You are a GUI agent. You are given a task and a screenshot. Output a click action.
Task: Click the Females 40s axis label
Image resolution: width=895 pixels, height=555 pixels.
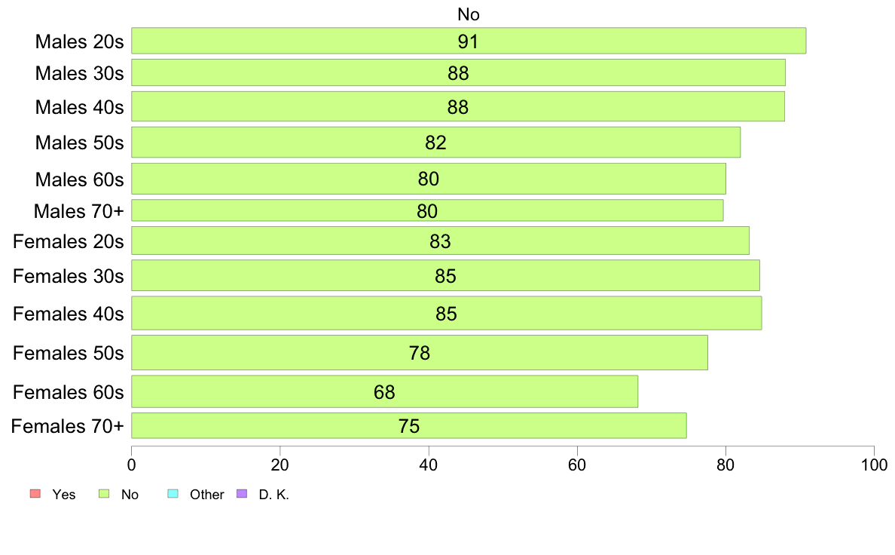click(x=69, y=314)
